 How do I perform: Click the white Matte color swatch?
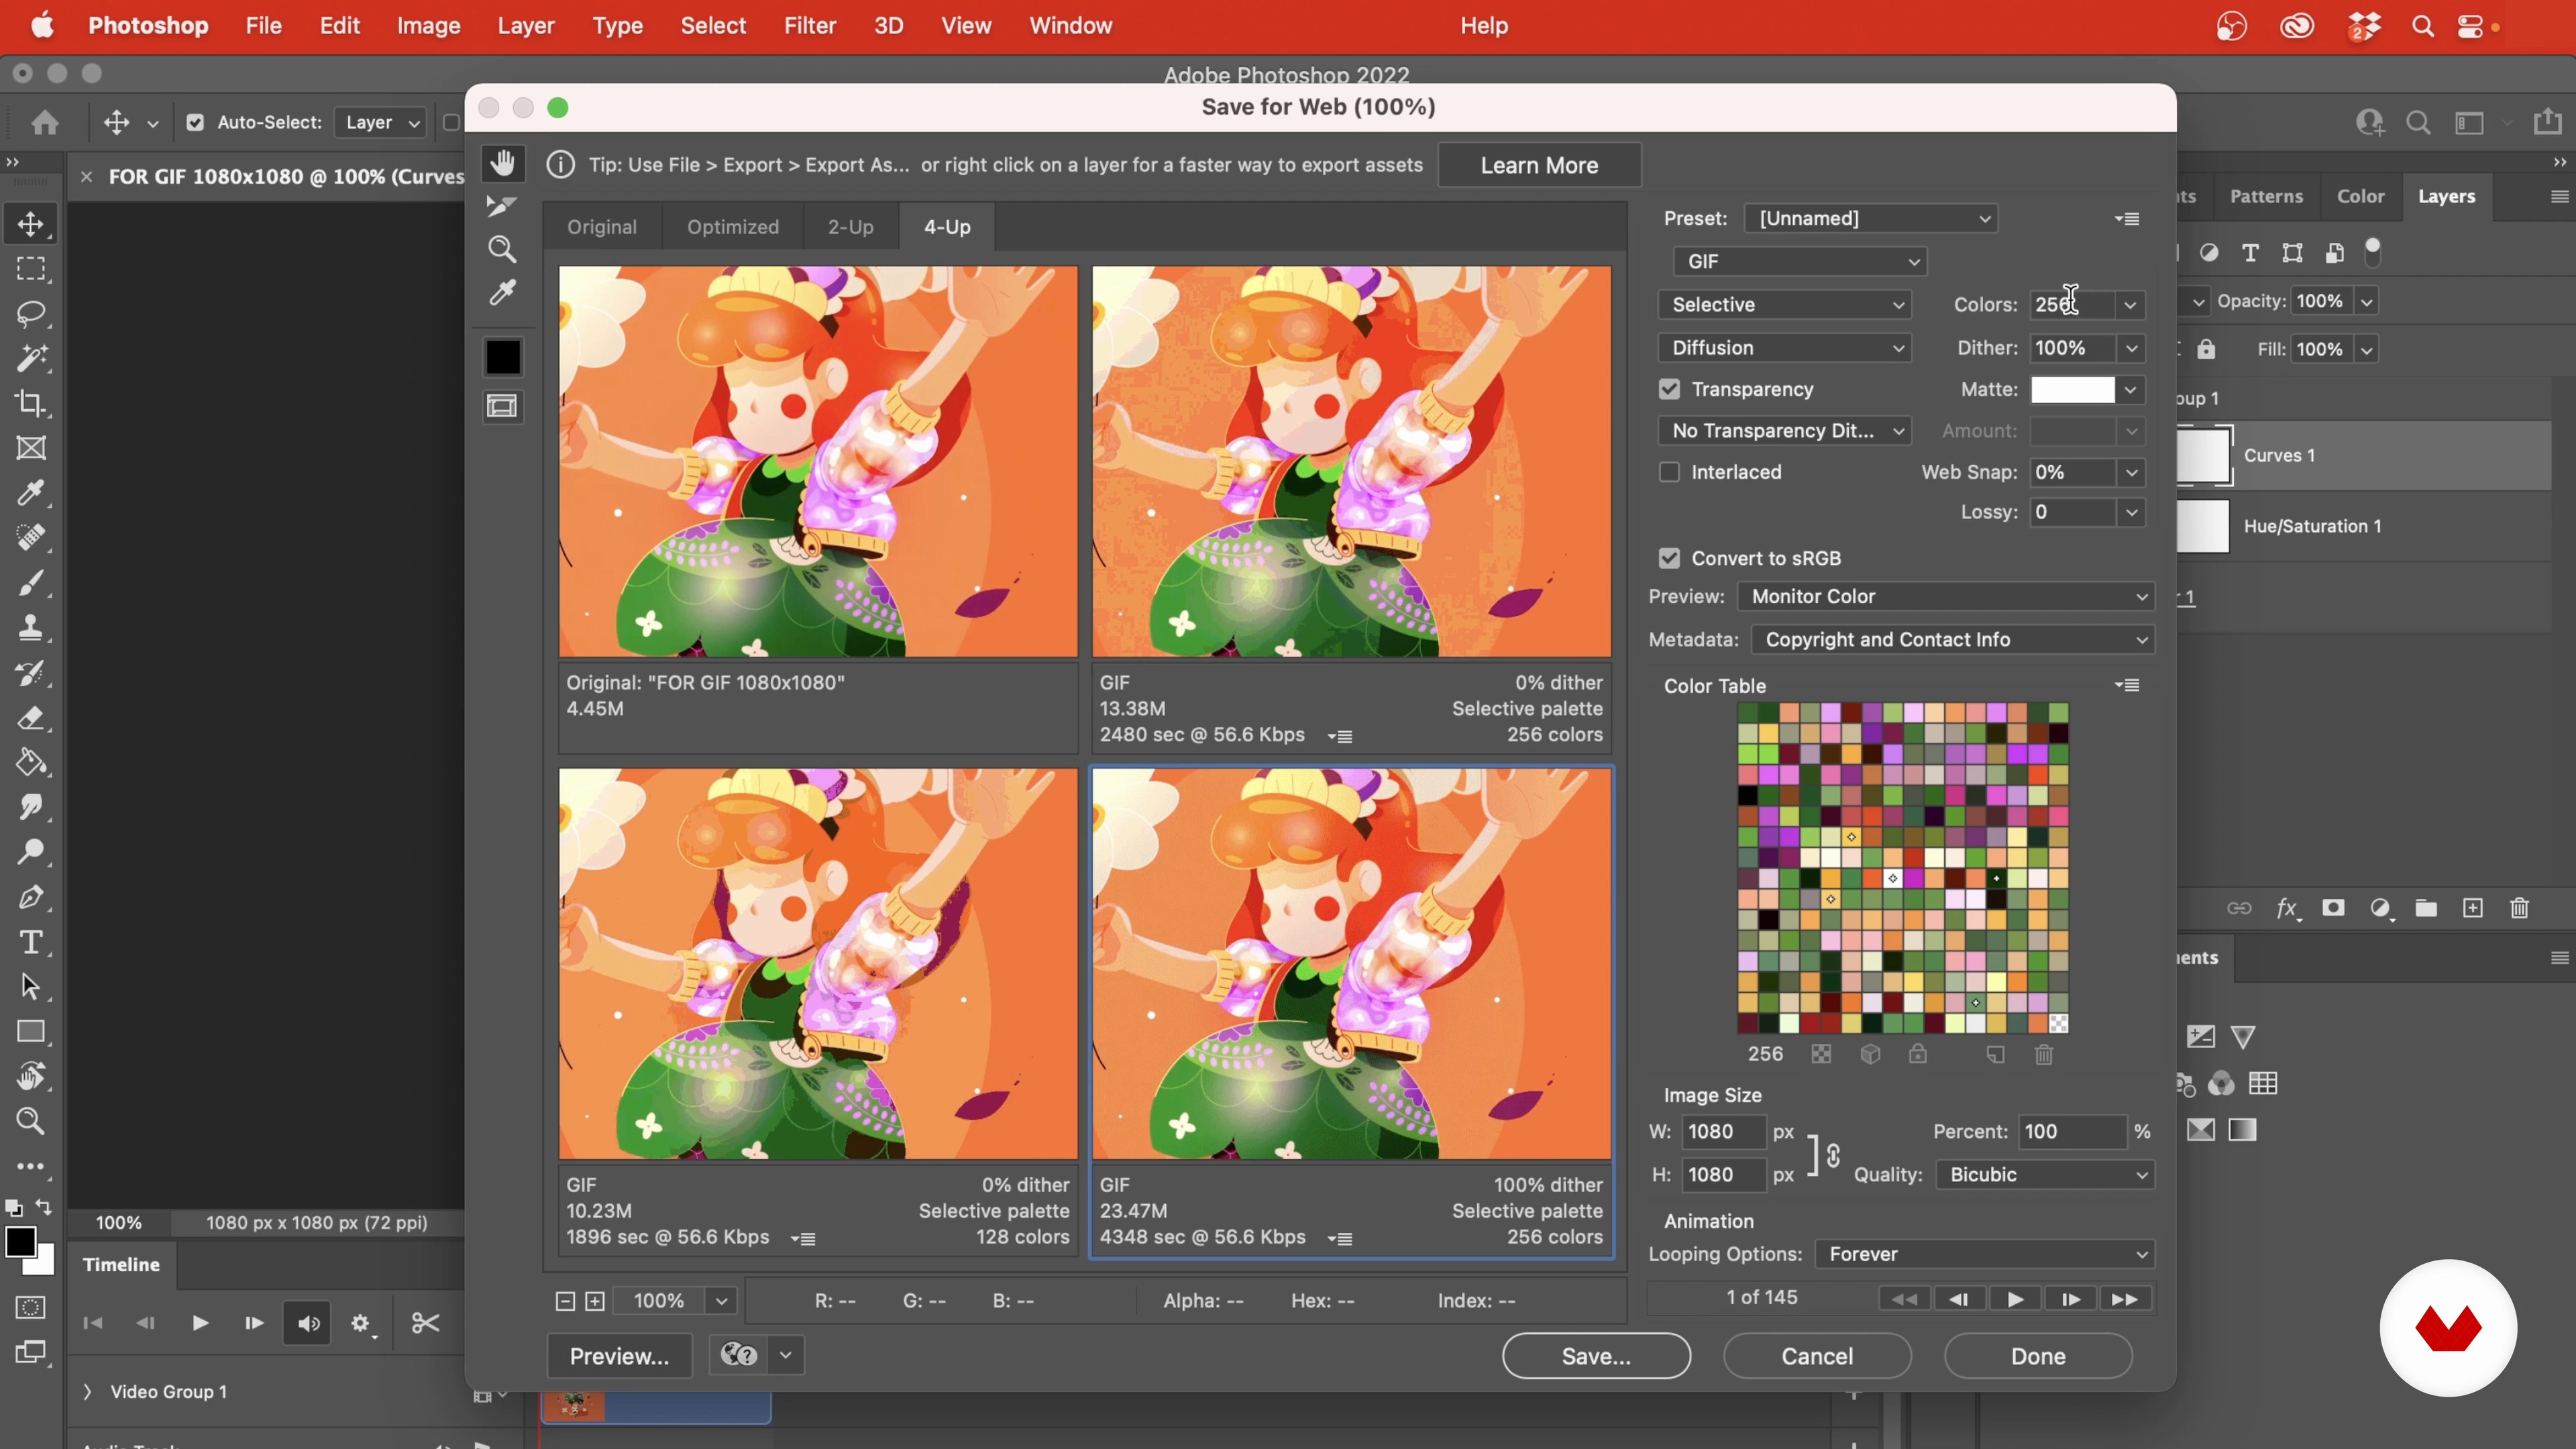click(x=2073, y=389)
